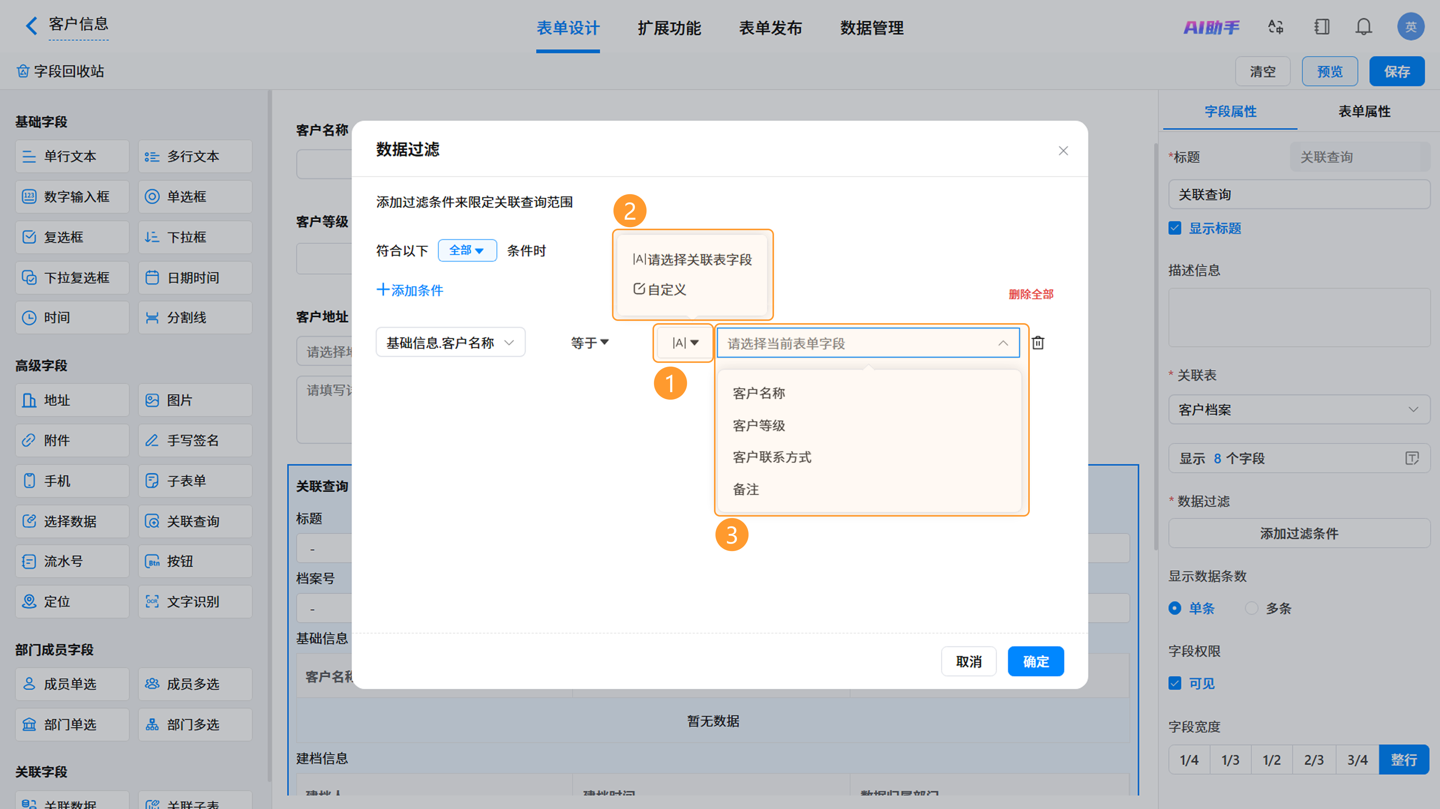Select the 关联查询 field in sidebar
1440x809 pixels.
(x=195, y=521)
